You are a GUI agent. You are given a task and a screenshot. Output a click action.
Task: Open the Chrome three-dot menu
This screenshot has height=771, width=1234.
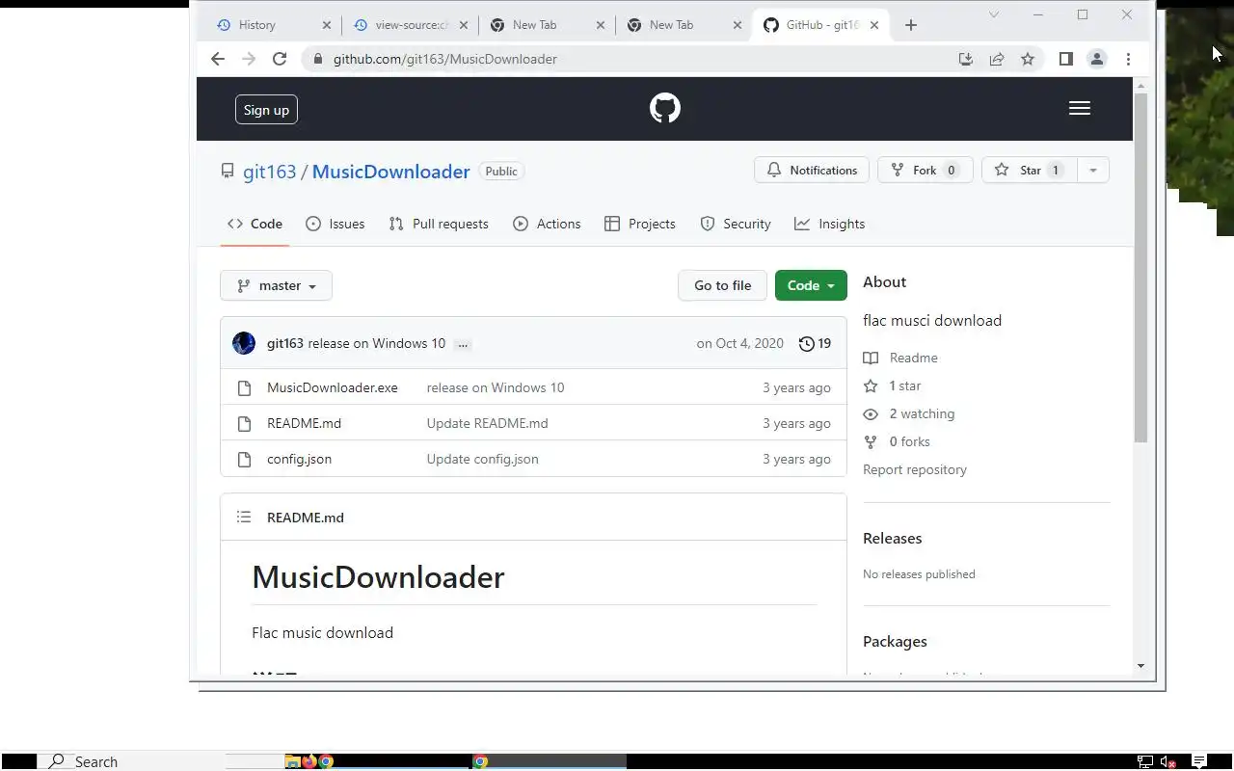click(1128, 59)
